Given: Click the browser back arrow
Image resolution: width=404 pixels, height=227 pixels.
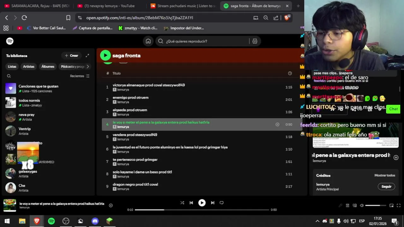Looking at the screenshot, I should [7, 18].
